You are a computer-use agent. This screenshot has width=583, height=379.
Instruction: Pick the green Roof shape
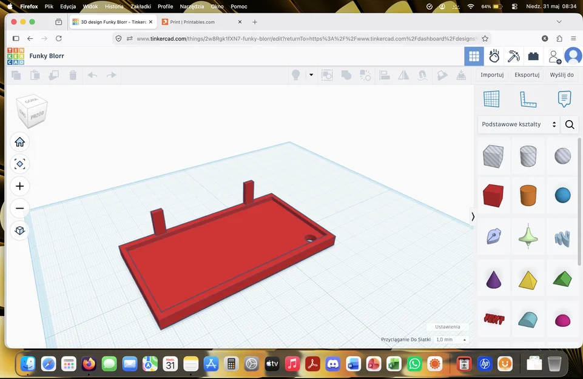tap(562, 279)
